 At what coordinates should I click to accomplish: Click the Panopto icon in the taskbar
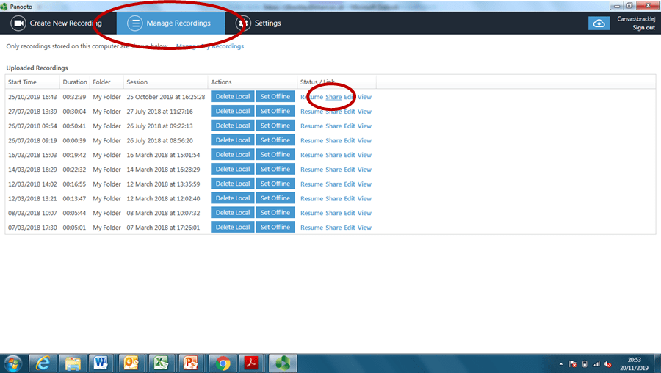(281, 363)
